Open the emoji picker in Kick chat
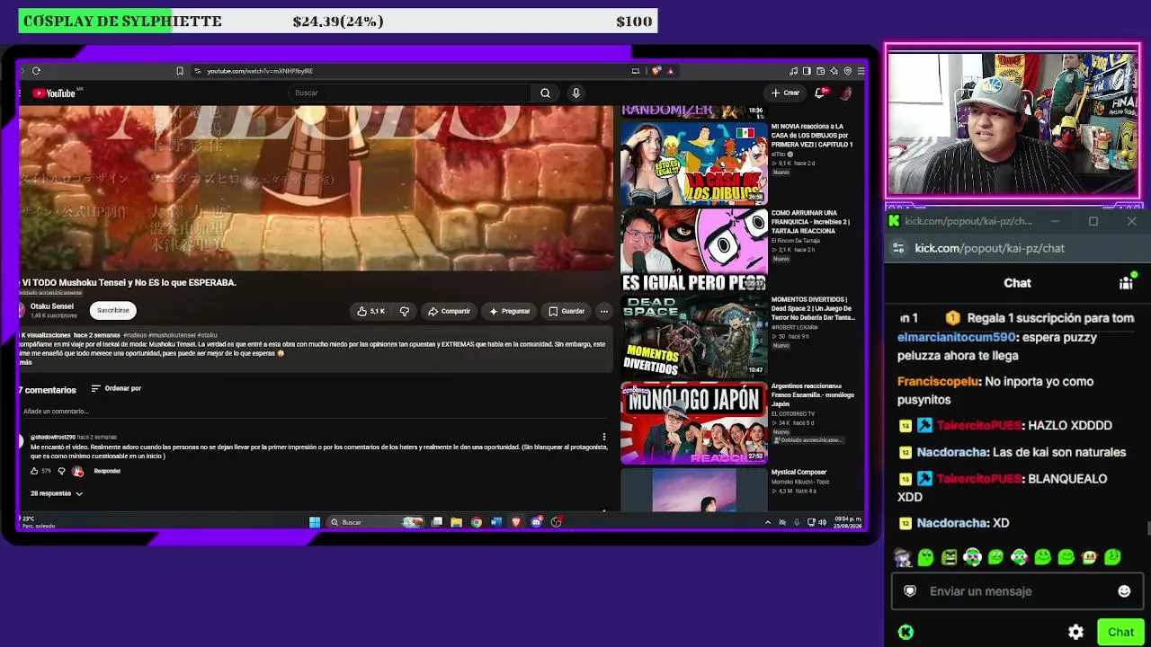The image size is (1151, 647). 1124,591
